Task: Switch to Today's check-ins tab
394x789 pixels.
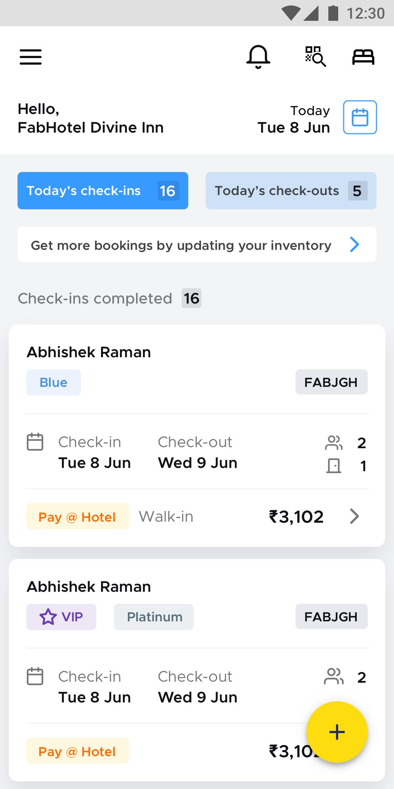Action: pyautogui.click(x=103, y=191)
